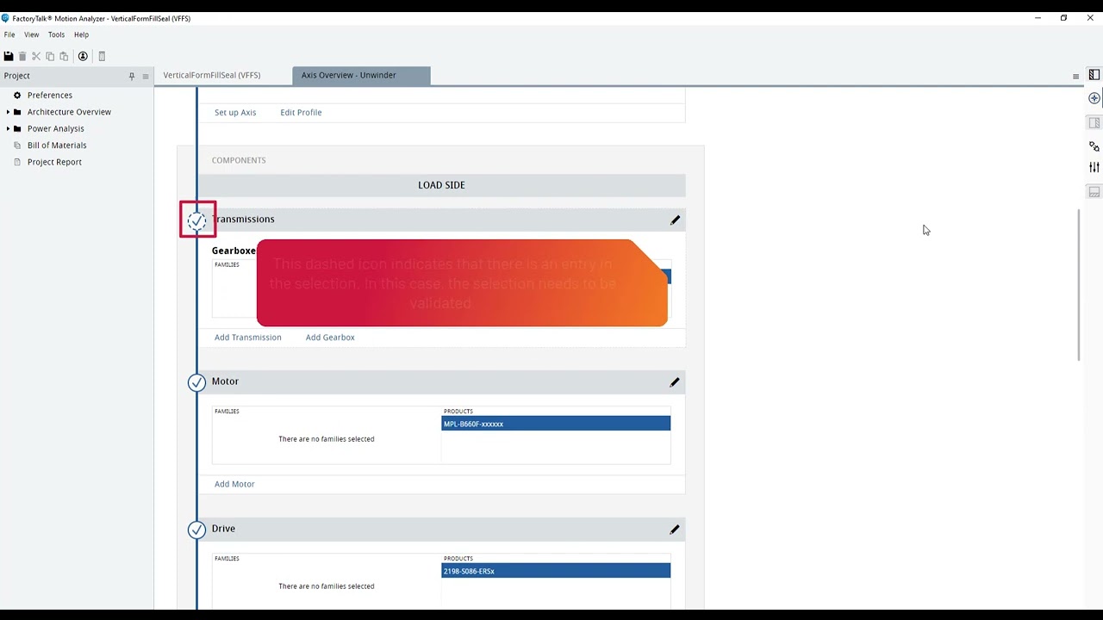Edit Motor using its pencil icon
This screenshot has width=1103, height=620.
pos(675,382)
